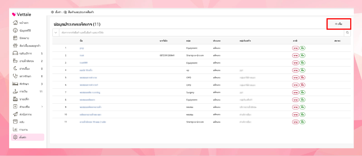Click the gear icon in the breadcrumb
Screen dimensions: 362x156
[52, 12]
